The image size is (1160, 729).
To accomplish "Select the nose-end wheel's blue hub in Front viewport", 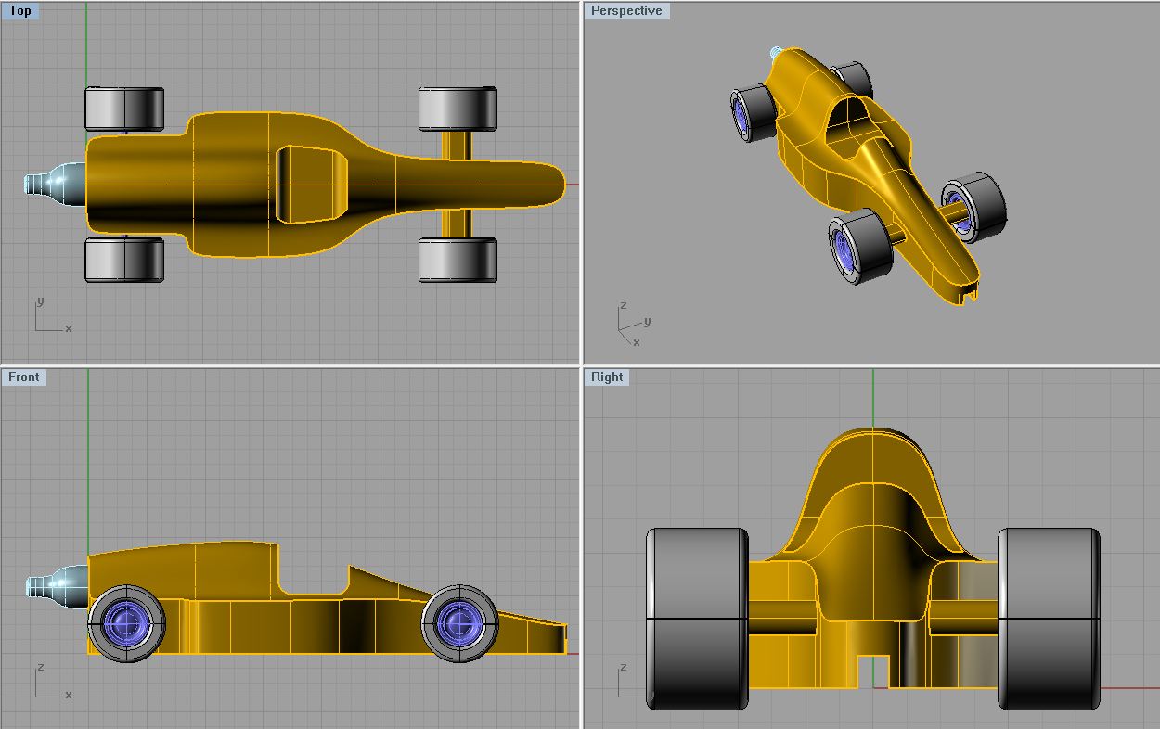I will [459, 622].
